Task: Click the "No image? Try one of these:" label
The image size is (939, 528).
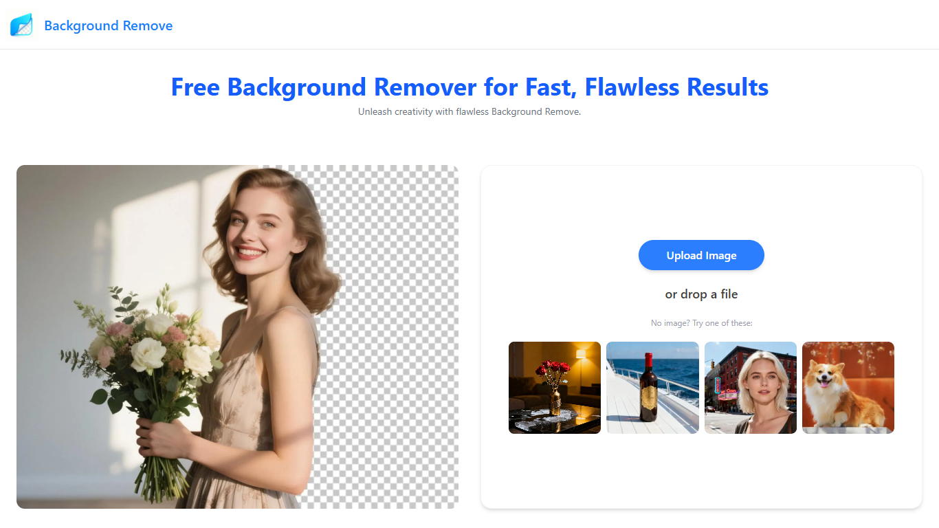Action: (x=701, y=322)
